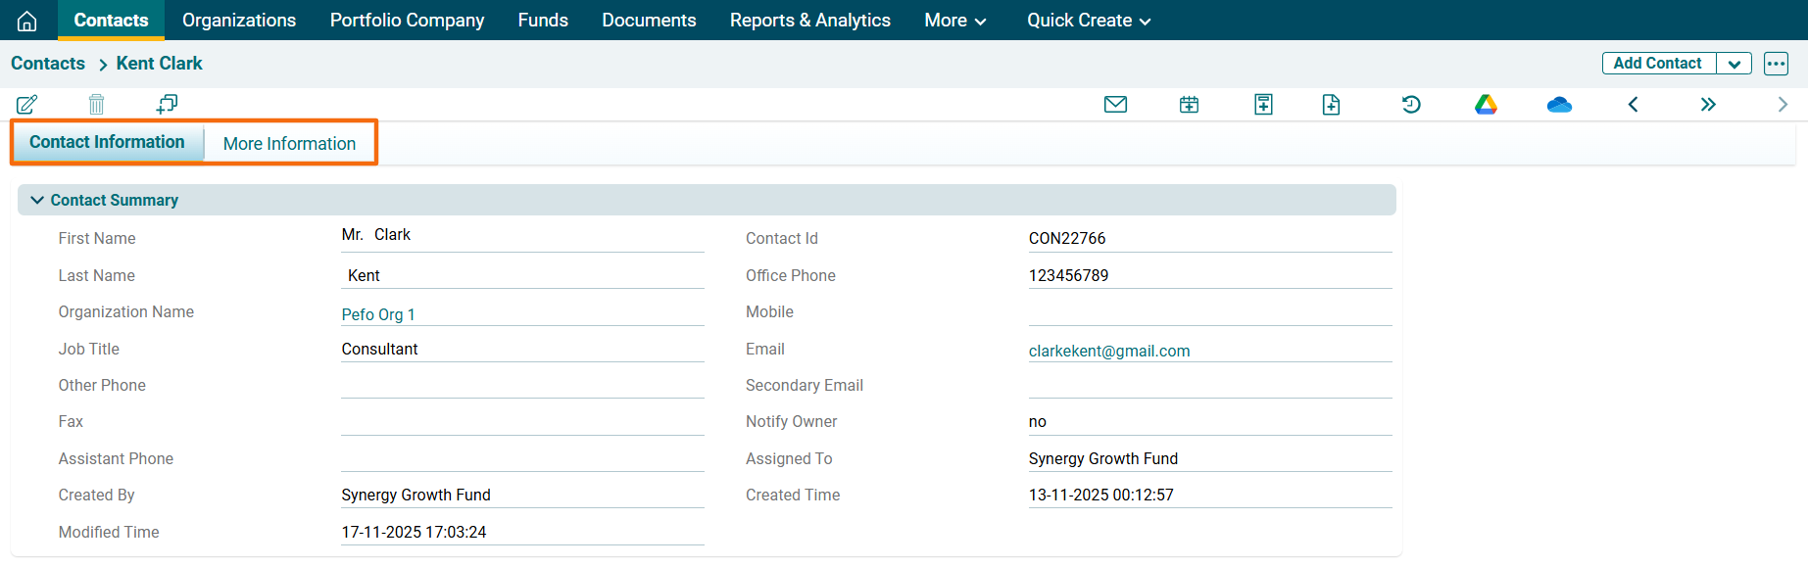Click the Add Contact button

pos(1657,64)
